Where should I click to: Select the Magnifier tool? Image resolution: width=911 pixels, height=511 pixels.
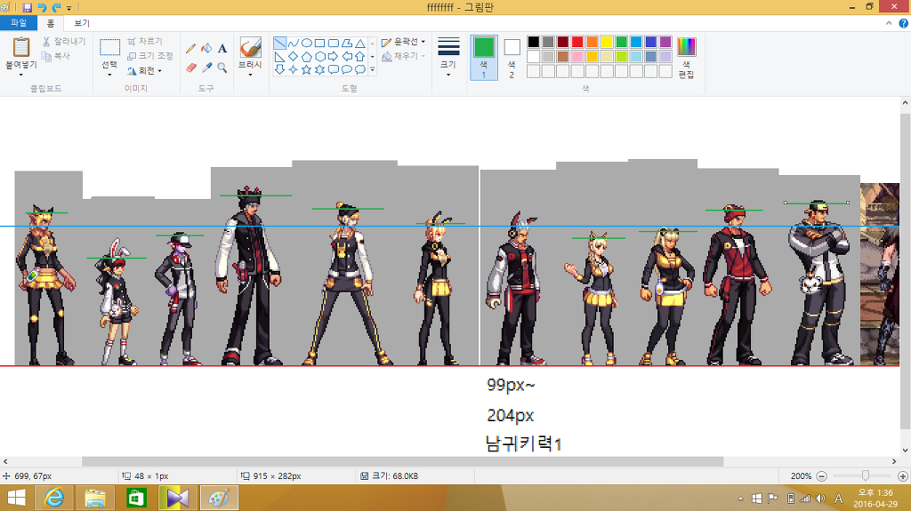pyautogui.click(x=222, y=67)
